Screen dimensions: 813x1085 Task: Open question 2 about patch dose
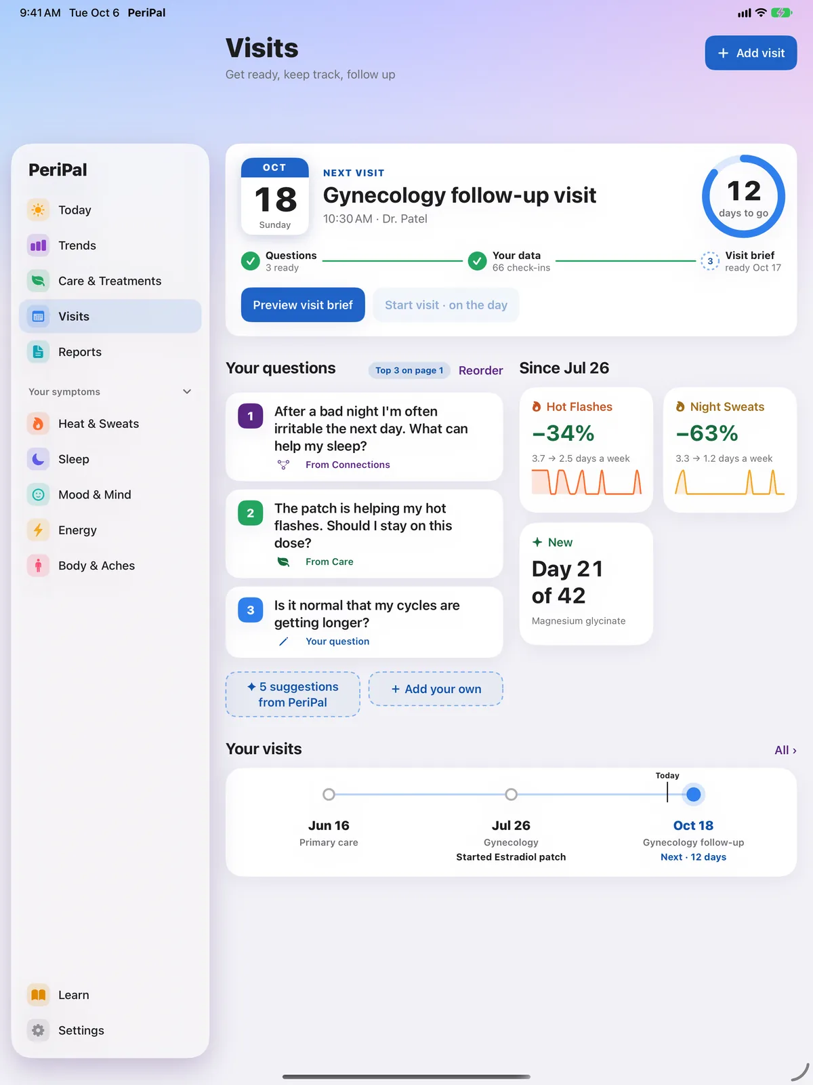pyautogui.click(x=364, y=534)
